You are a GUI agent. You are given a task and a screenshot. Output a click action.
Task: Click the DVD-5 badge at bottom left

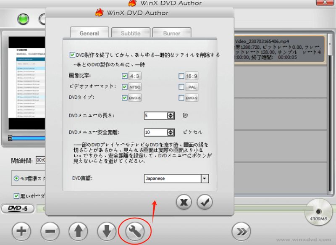[18, 208]
